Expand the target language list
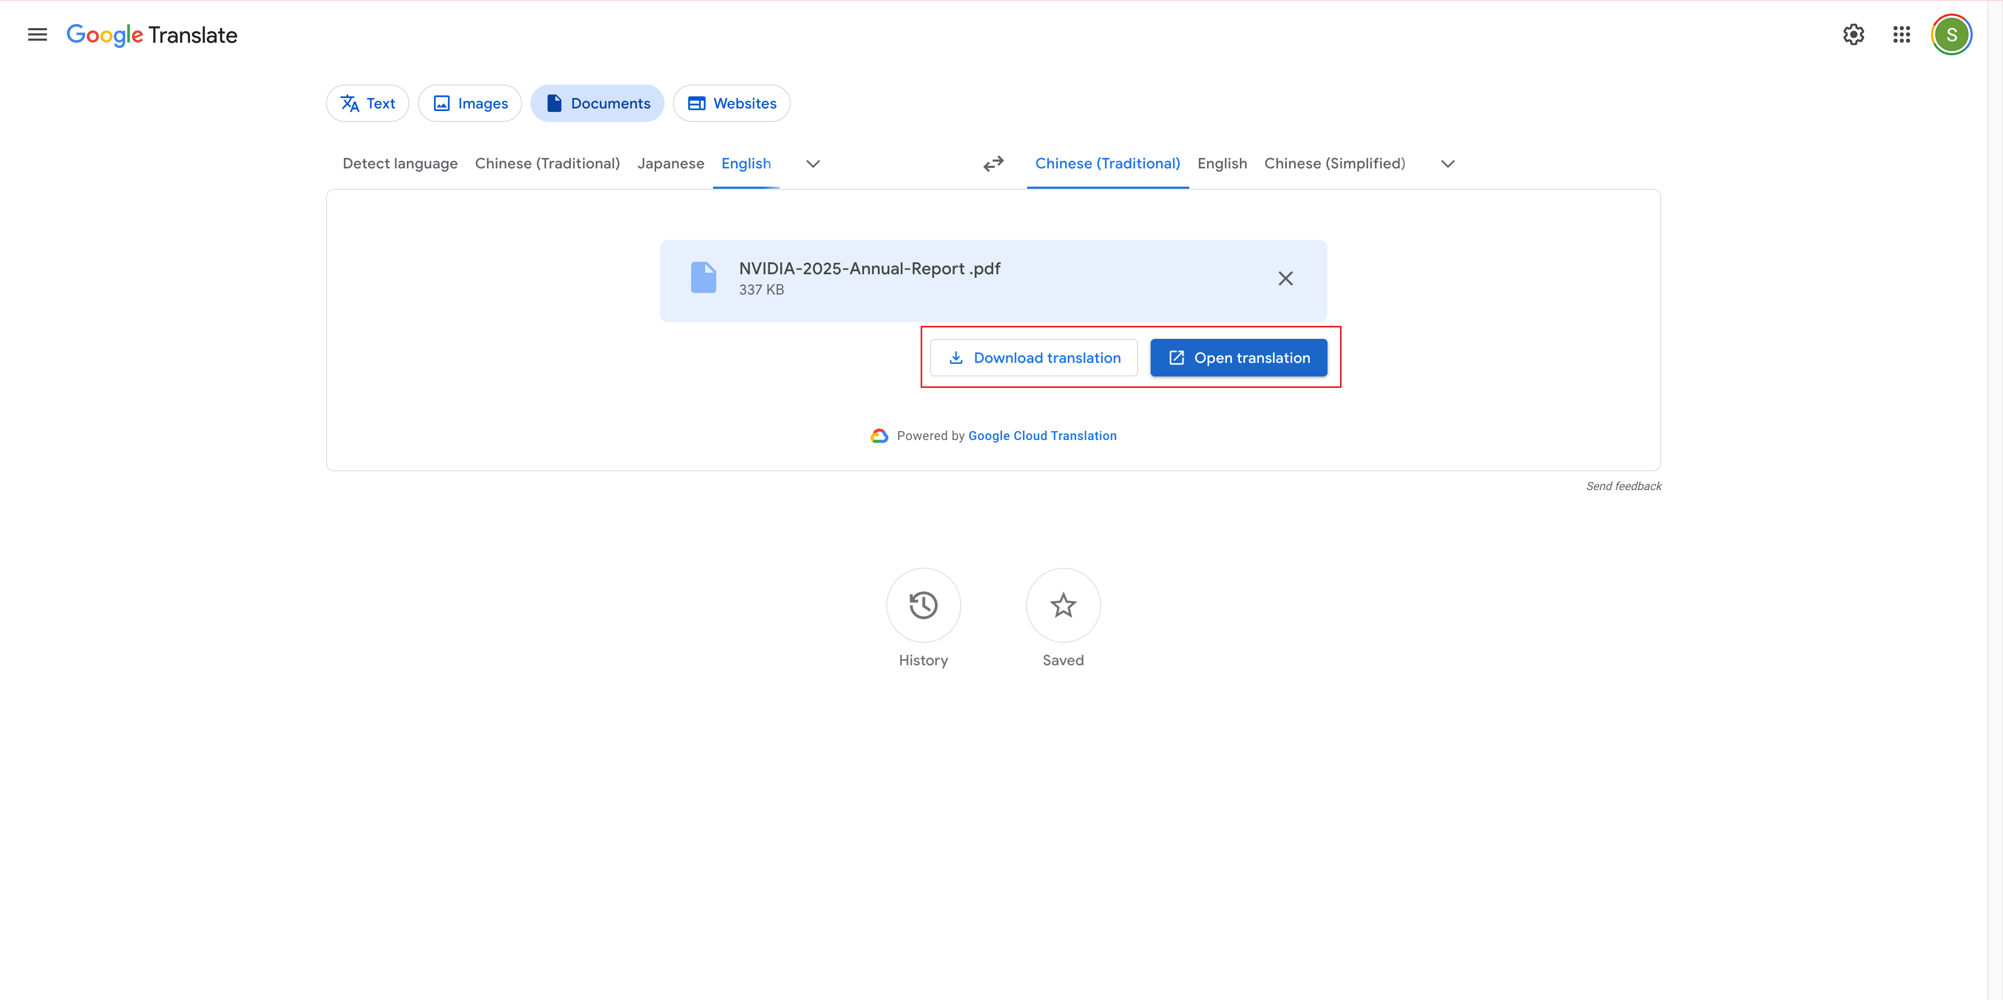Image resolution: width=2003 pixels, height=1000 pixels. point(1447,164)
